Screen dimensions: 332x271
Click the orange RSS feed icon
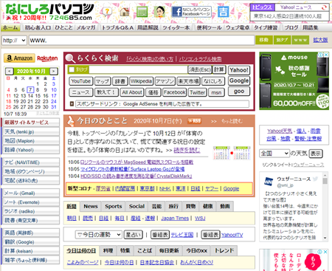(x=195, y=121)
